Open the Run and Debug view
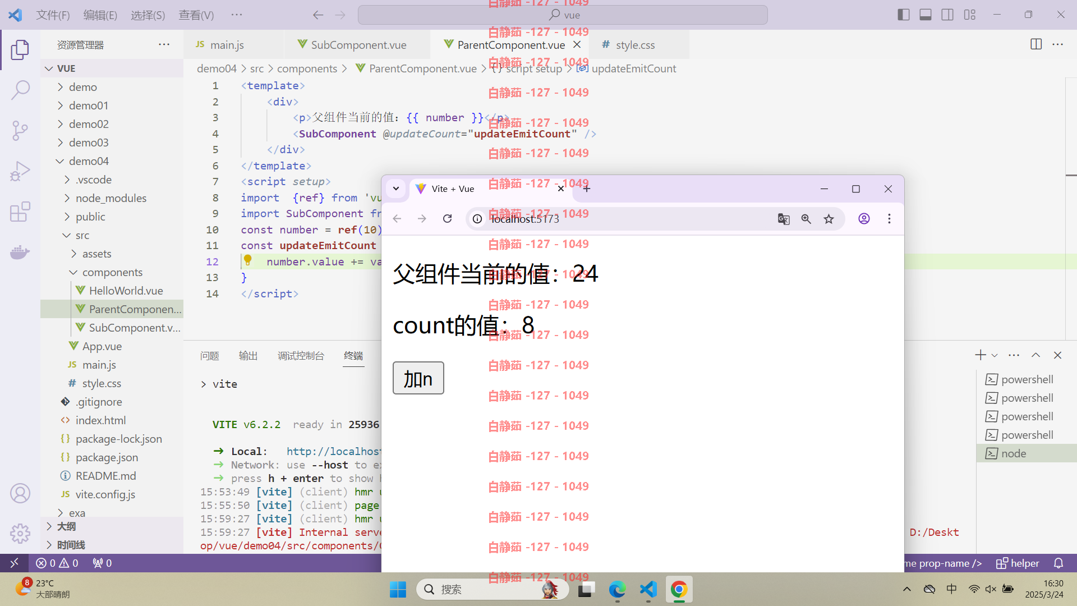This screenshot has width=1077, height=606. (x=20, y=171)
